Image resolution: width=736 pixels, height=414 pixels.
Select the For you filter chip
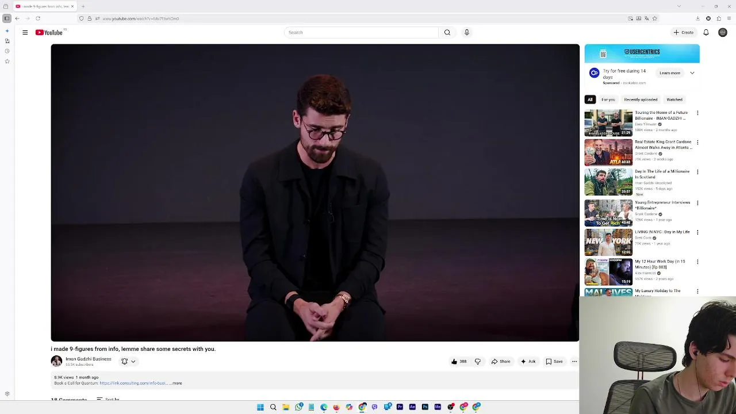pyautogui.click(x=608, y=99)
